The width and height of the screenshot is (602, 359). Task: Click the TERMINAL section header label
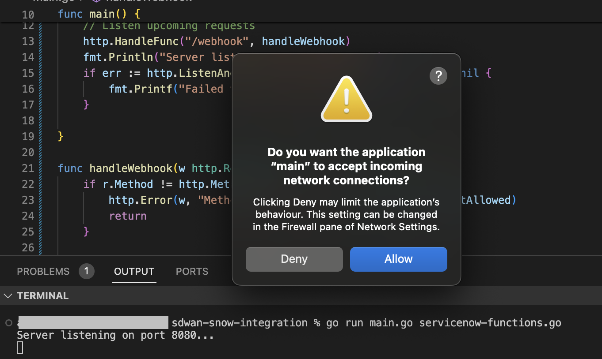coord(43,295)
